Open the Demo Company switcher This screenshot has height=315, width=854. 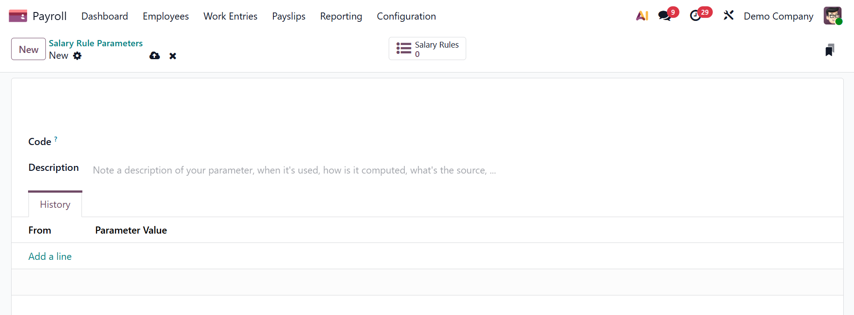[x=778, y=16]
